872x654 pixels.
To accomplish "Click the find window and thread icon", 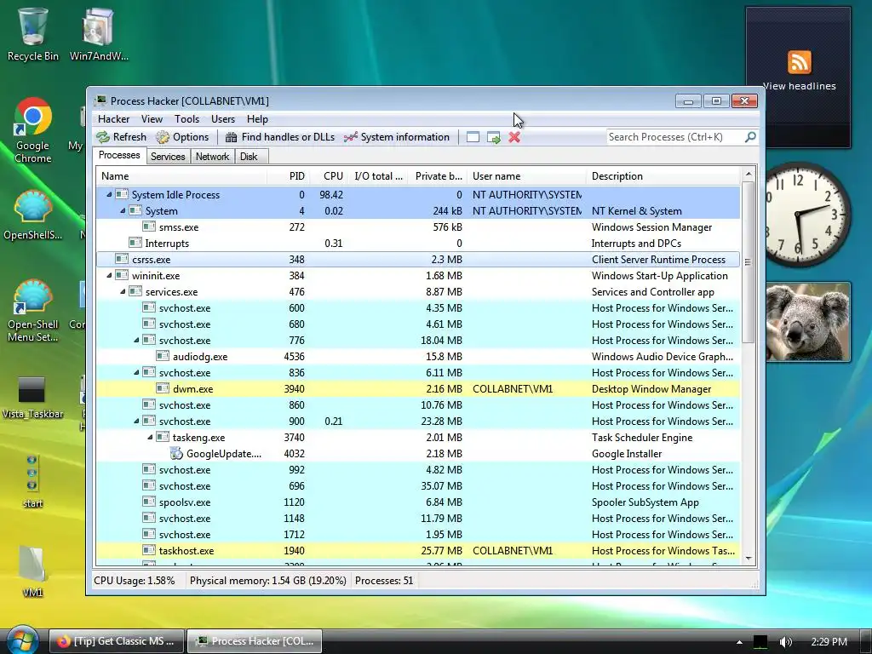I will (493, 137).
